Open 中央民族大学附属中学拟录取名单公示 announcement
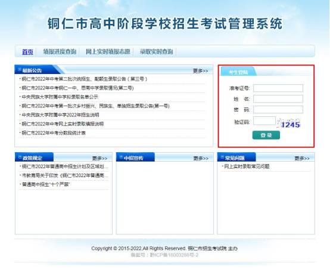 60,97
